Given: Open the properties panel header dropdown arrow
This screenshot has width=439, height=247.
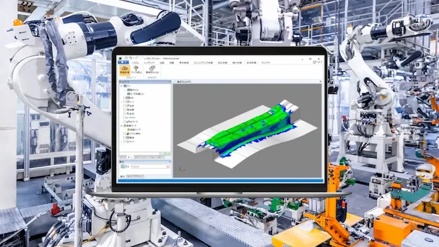Looking at the screenshot, I should [x=169, y=161].
